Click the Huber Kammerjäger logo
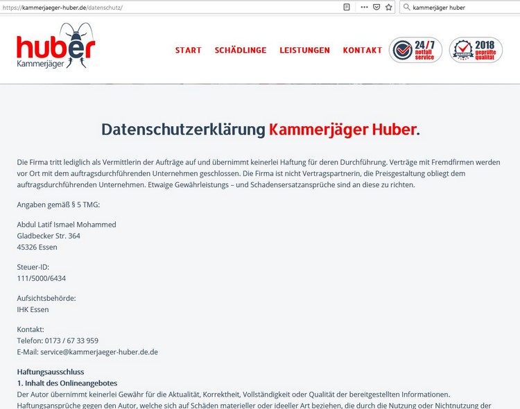The image size is (520, 409). tap(55, 46)
